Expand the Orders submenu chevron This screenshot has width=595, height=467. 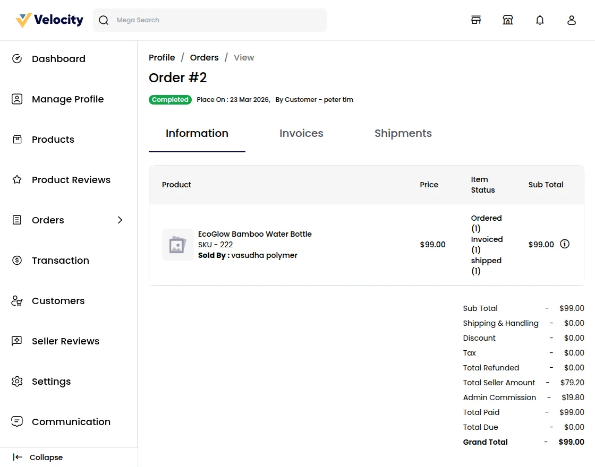coord(120,220)
